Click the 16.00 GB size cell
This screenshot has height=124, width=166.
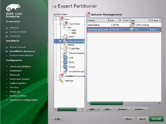pyautogui.click(x=114, y=30)
